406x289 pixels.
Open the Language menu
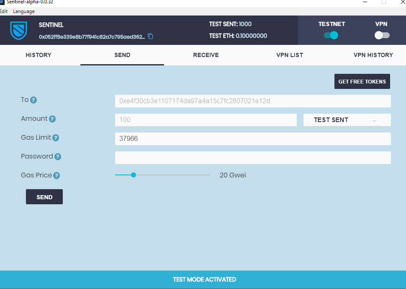pos(24,11)
